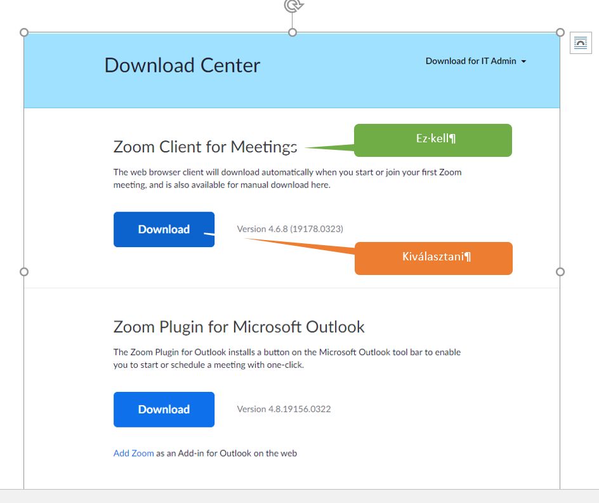599x503 pixels.
Task: Expand the Download for IT Admin menu
Action: click(471, 62)
